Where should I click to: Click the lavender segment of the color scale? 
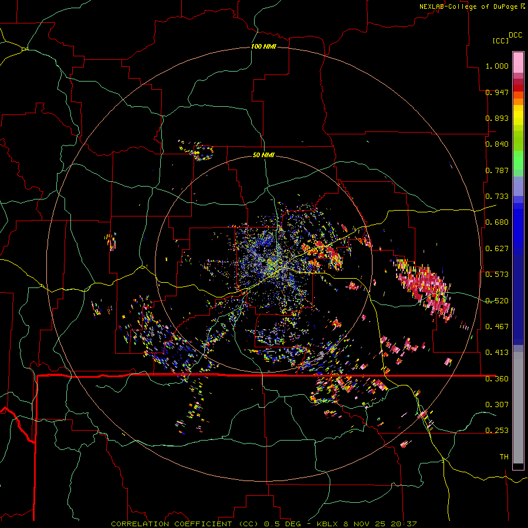coord(518,186)
